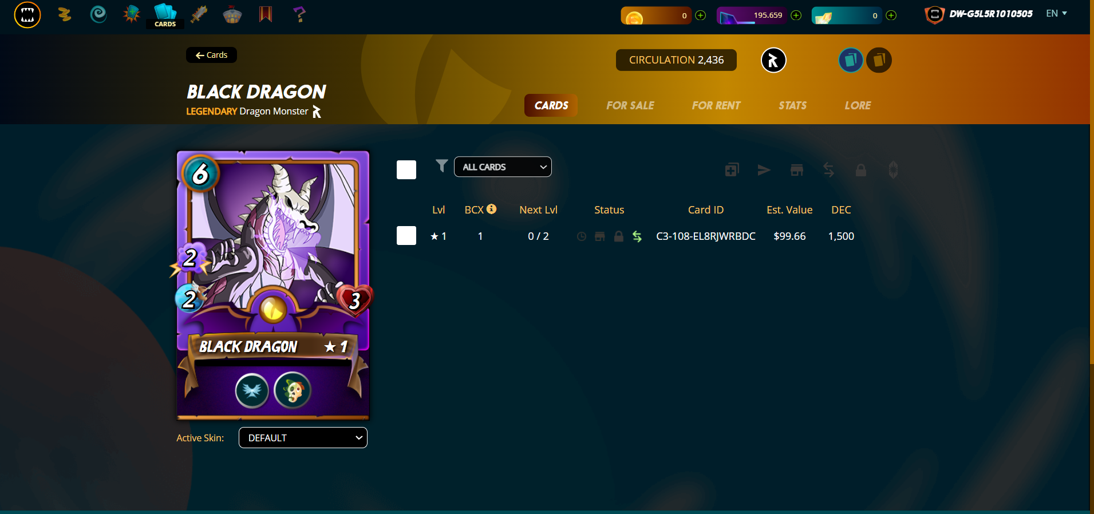The image size is (1094, 514).
Task: Click the Est. Value column header
Action: tap(789, 209)
